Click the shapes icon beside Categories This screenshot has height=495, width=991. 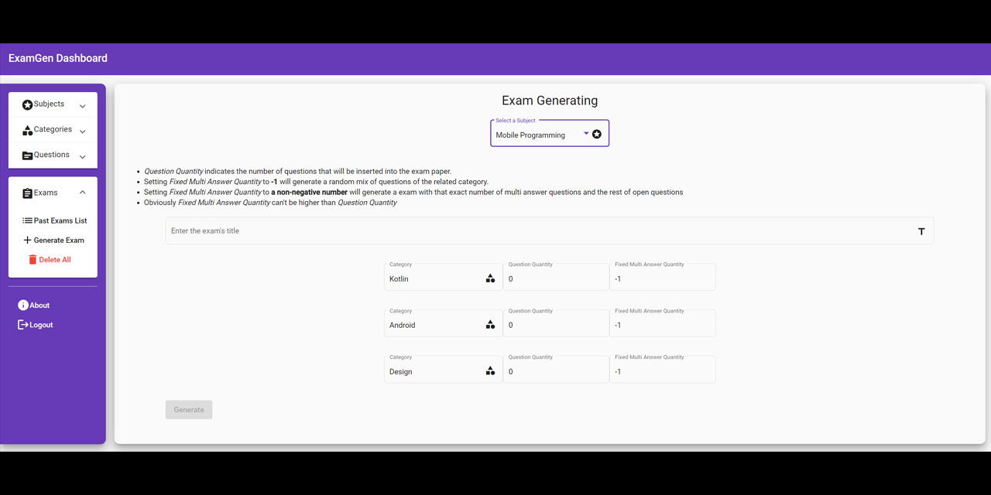(26, 129)
